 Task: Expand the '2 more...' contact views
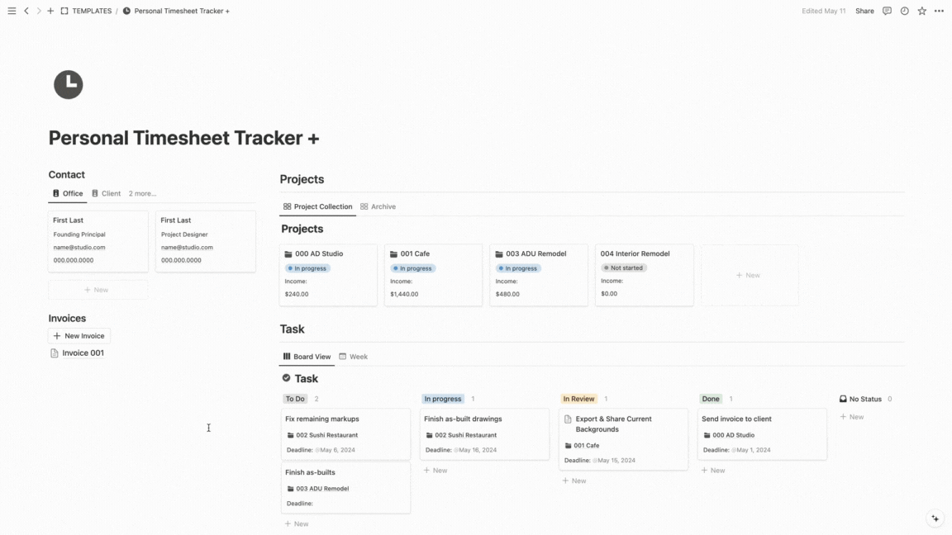pyautogui.click(x=142, y=193)
